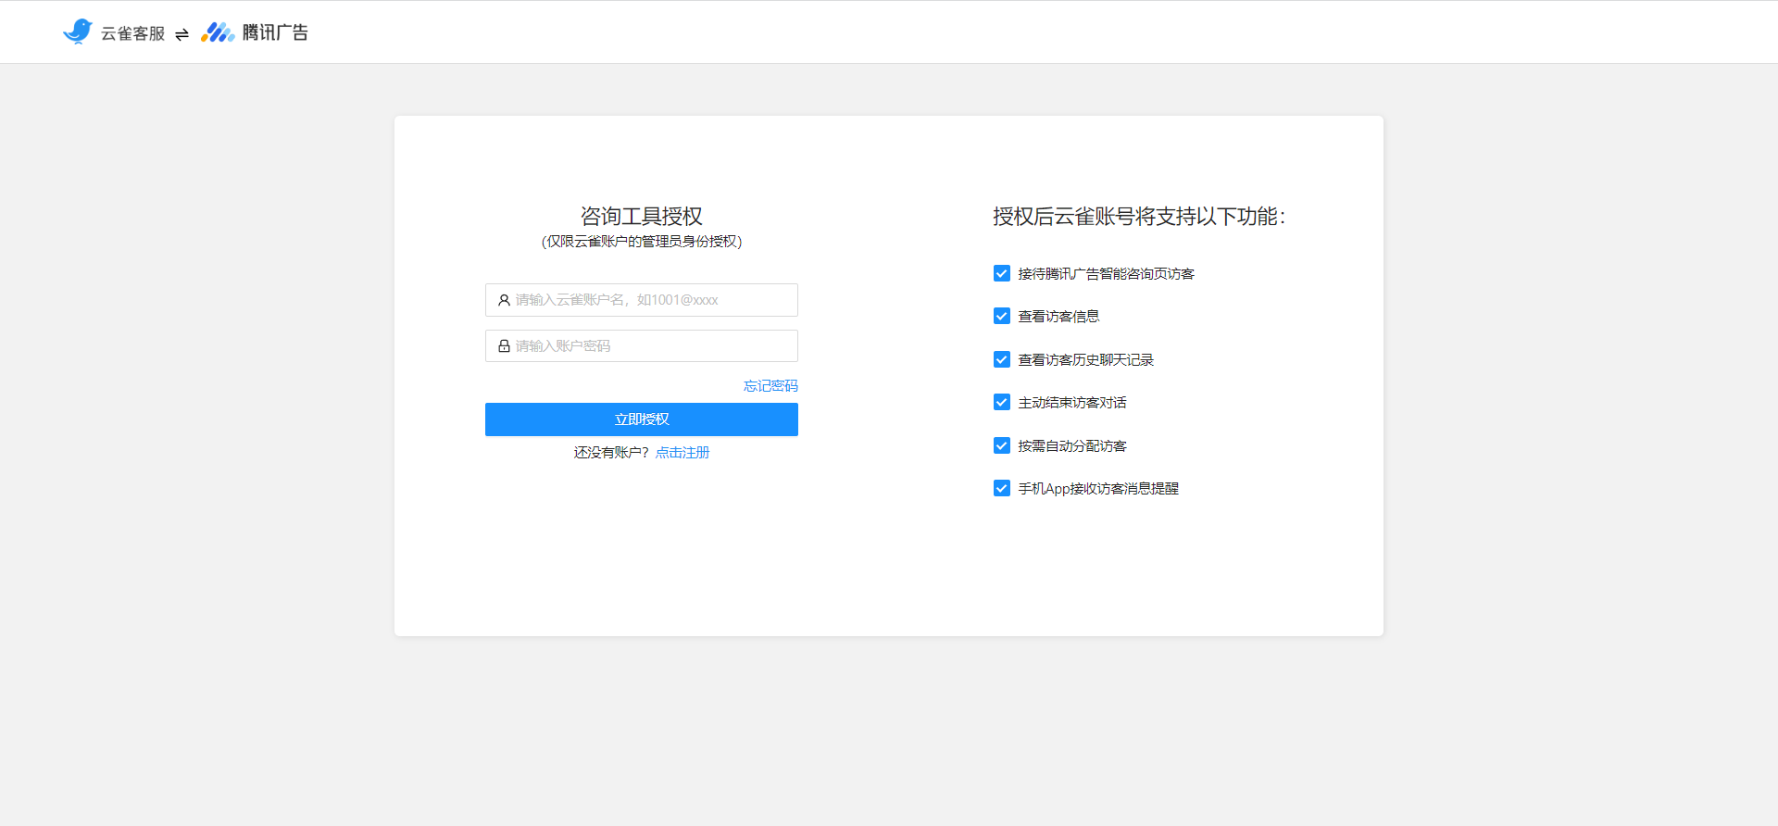
Task: Click the 授权后云雀账号将支持以下功能 heading
Action: 1139,217
